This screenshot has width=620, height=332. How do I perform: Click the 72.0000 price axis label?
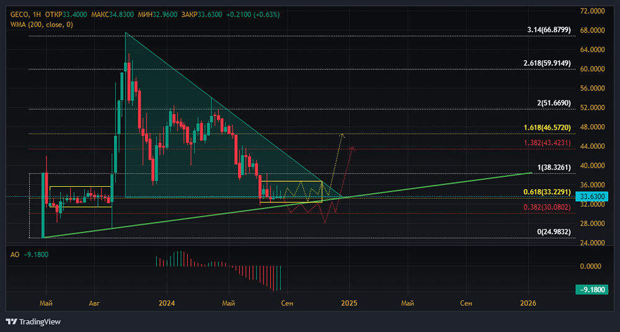(591, 11)
